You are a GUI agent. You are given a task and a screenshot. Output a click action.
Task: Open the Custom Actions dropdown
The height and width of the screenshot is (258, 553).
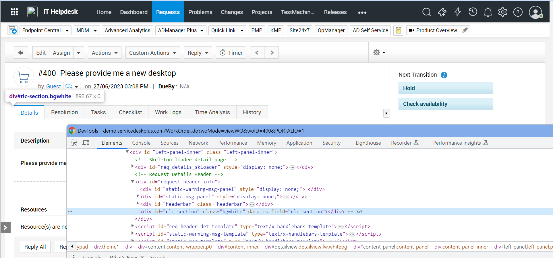point(153,53)
